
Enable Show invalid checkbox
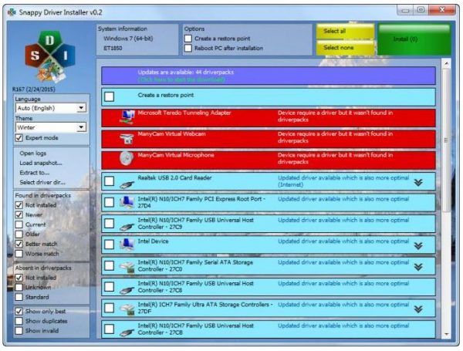19,331
